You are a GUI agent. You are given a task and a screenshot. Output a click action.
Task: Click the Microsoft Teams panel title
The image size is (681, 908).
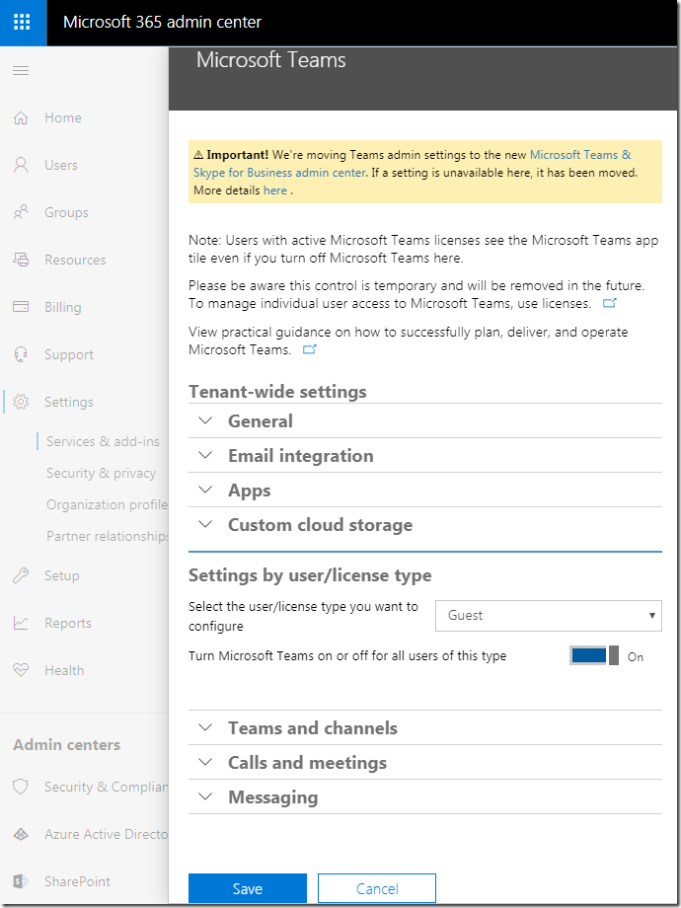pos(271,60)
